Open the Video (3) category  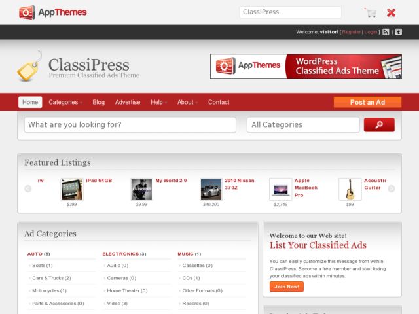[x=117, y=304]
